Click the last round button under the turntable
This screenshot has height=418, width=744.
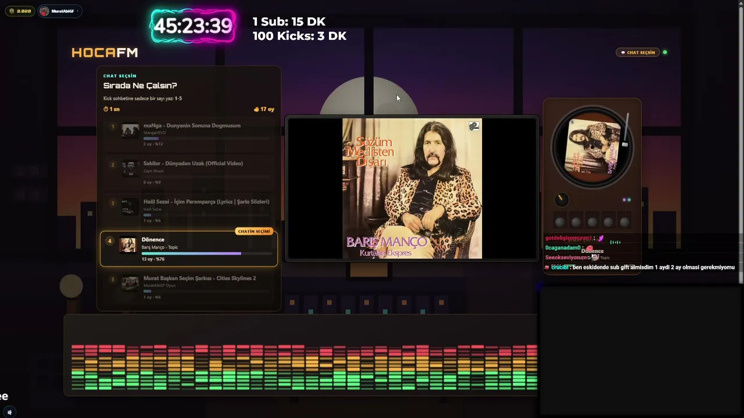click(x=624, y=222)
